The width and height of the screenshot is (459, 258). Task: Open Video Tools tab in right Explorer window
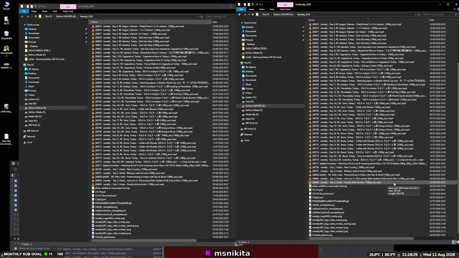[285, 9]
